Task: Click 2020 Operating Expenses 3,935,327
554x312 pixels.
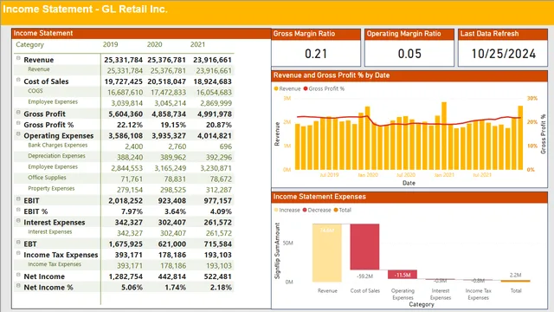Action: tap(169, 136)
